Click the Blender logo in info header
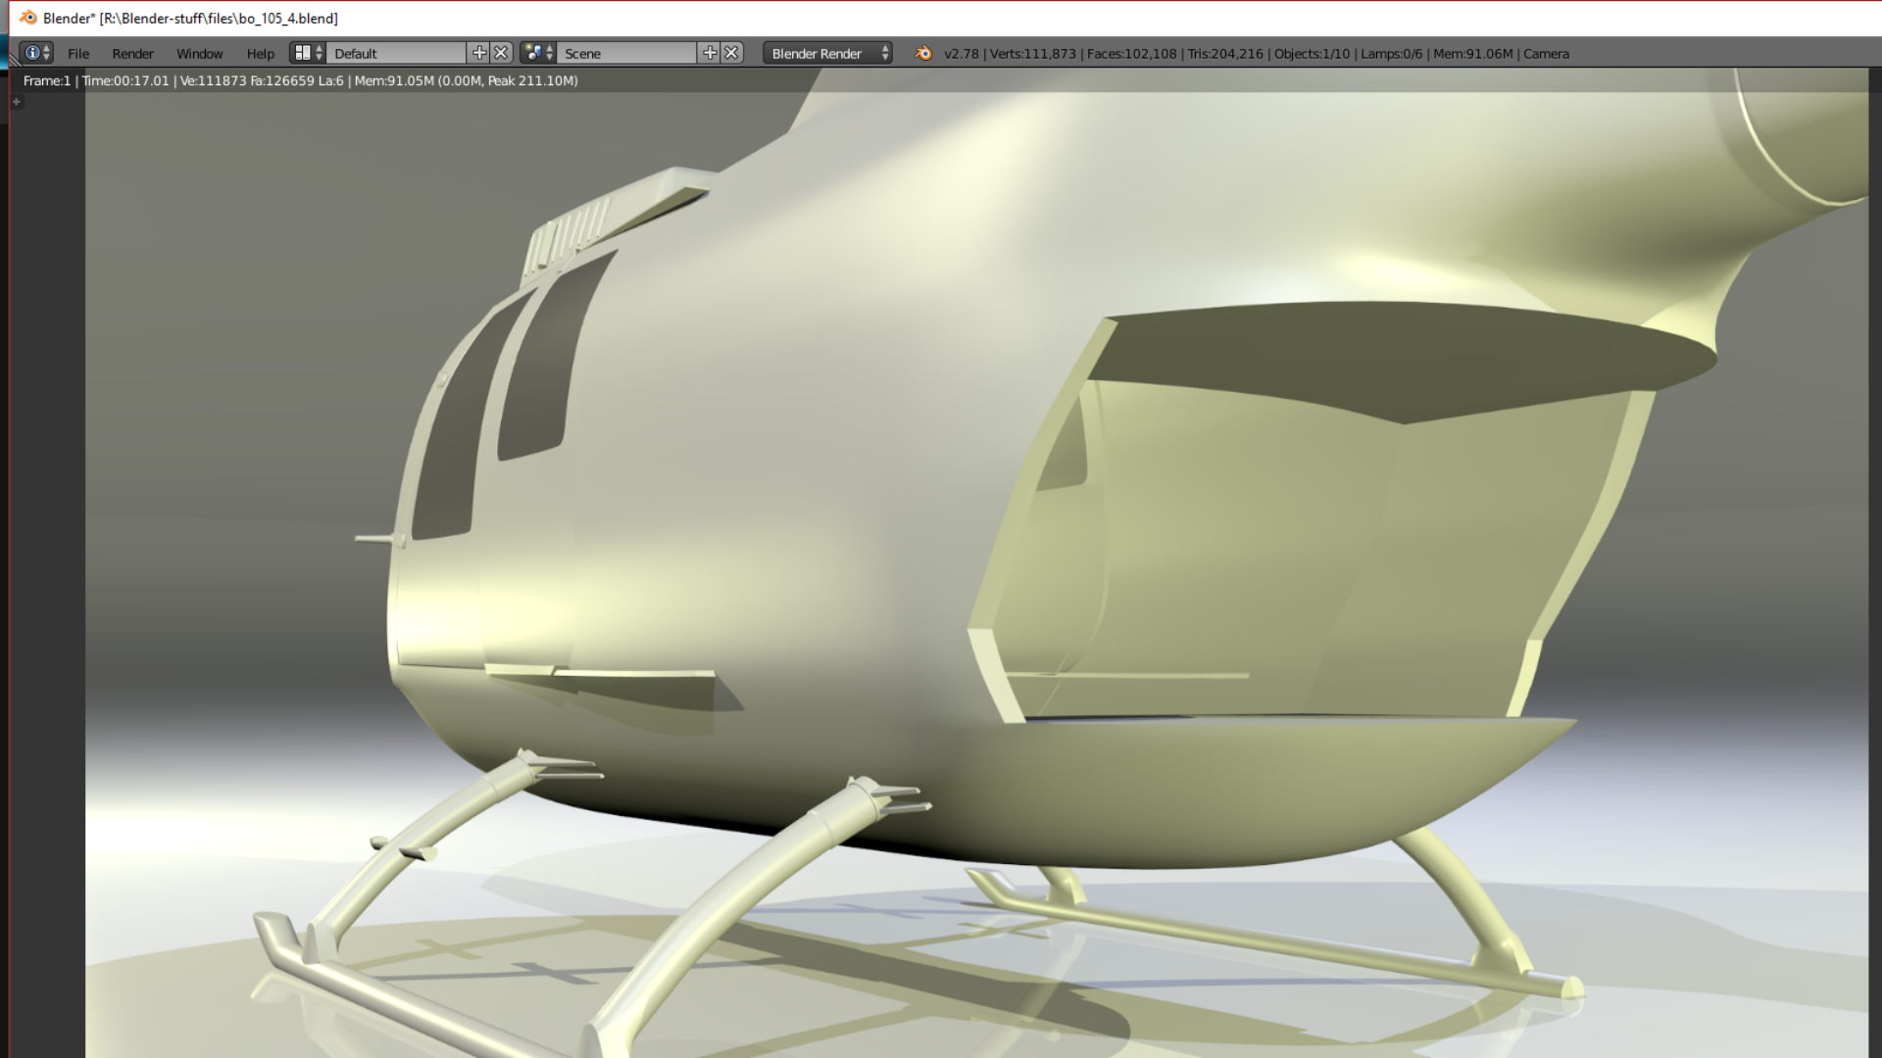The height and width of the screenshot is (1058, 1882). click(x=923, y=53)
